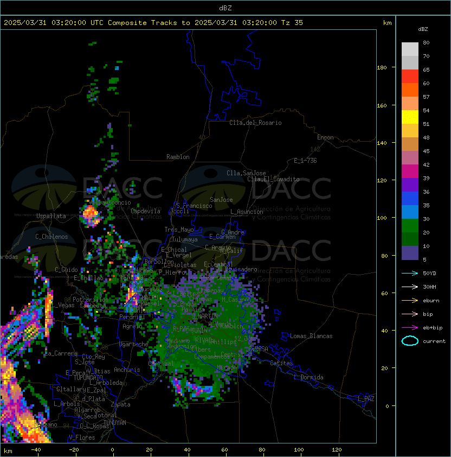
Task: Click the 'Catitas' map label
Action: pos(281,363)
